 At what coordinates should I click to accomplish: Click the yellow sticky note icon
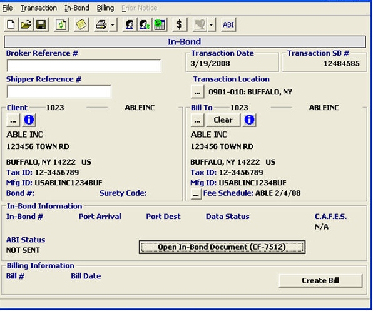tap(81, 24)
